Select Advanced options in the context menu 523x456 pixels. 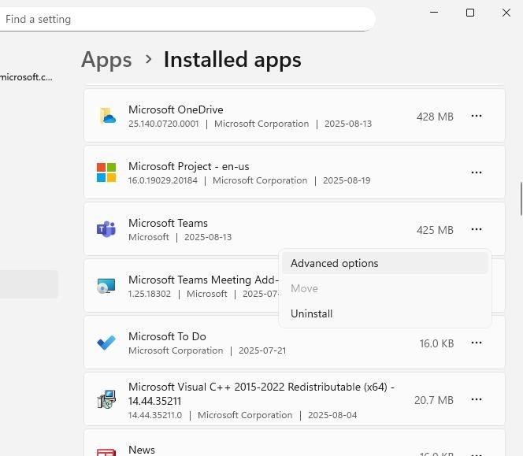(x=385, y=263)
